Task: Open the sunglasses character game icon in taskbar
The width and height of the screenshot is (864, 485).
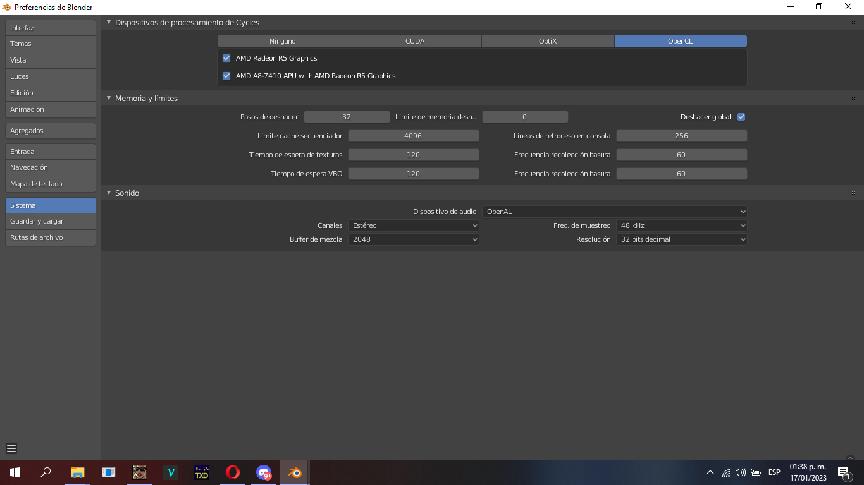Action: click(x=140, y=472)
